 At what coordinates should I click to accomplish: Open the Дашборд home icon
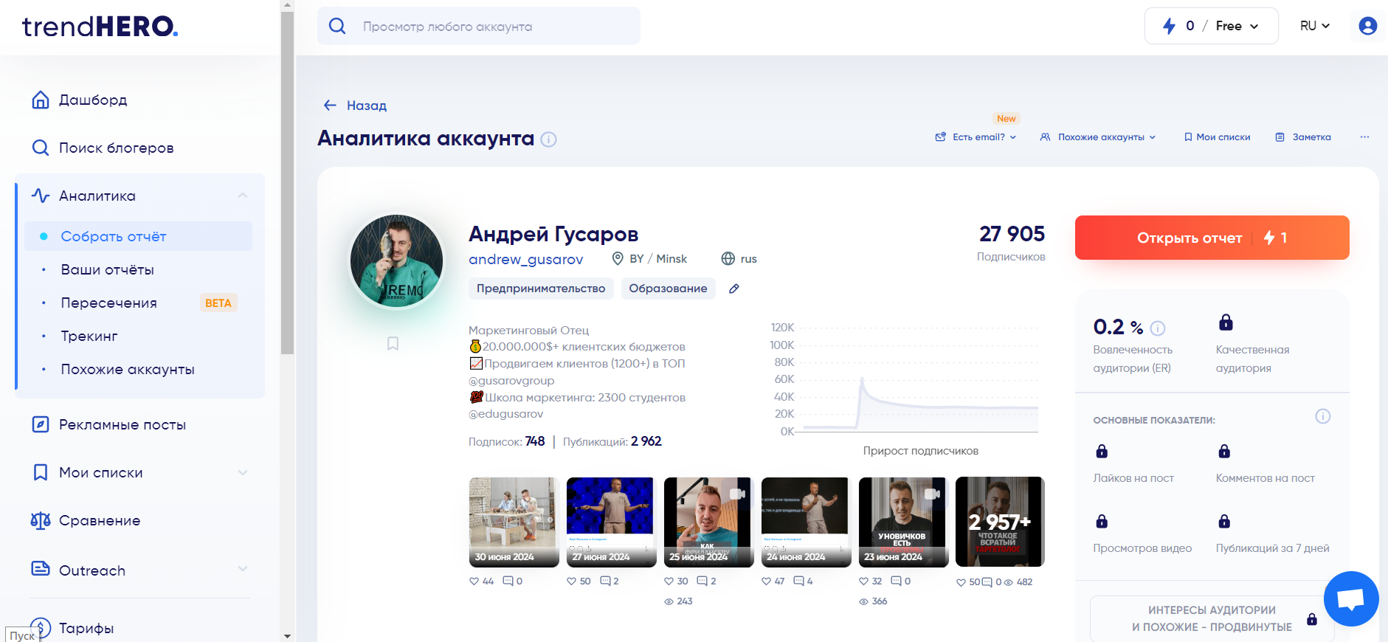41,100
